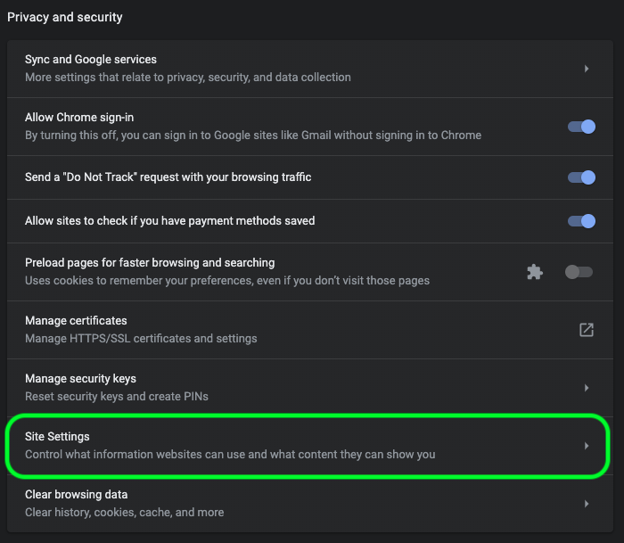
Task: Click the "Manage certificates" title text
Action: (76, 321)
